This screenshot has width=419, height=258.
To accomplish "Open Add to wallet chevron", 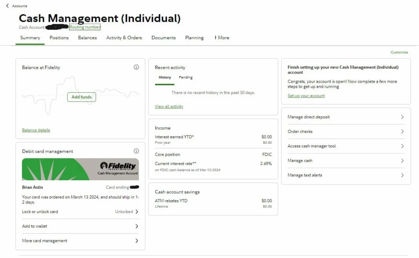I will 137,226.
